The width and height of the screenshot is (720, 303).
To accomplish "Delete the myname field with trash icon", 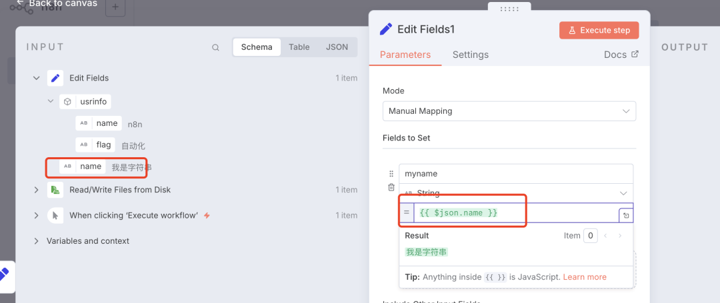I will point(391,188).
